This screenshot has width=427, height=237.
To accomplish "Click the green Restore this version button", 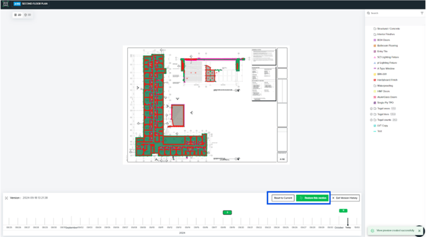I will pos(312,198).
